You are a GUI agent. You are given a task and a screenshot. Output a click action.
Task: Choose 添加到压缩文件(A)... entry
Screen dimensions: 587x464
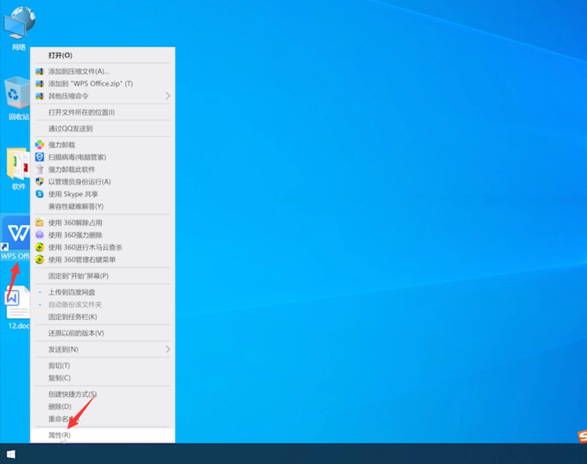[103, 72]
